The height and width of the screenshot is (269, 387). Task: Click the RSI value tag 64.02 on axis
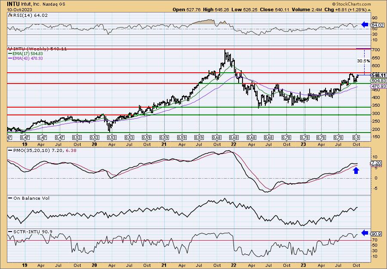click(378, 25)
